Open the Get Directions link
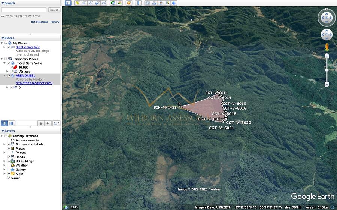The image size is (337, 210). point(39,22)
